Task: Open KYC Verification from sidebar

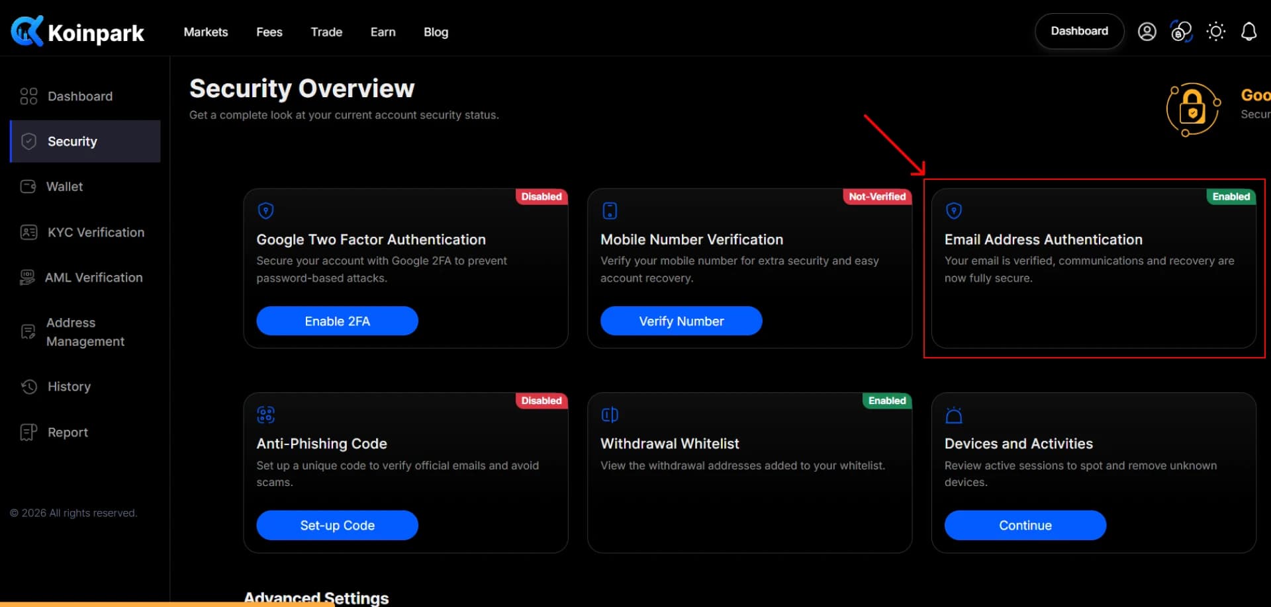Action: pyautogui.click(x=85, y=232)
